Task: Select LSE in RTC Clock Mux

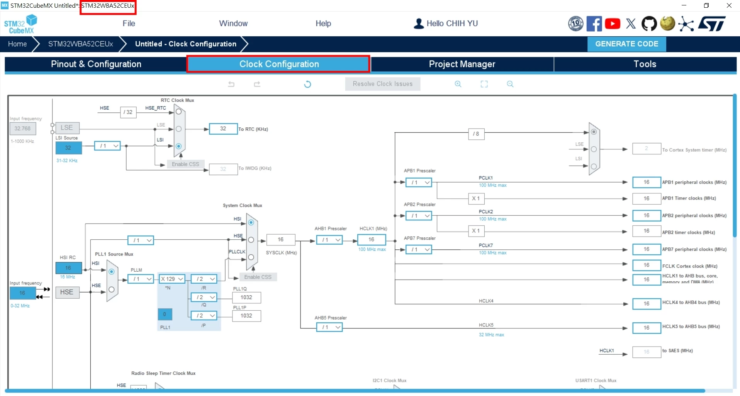Action: [178, 129]
